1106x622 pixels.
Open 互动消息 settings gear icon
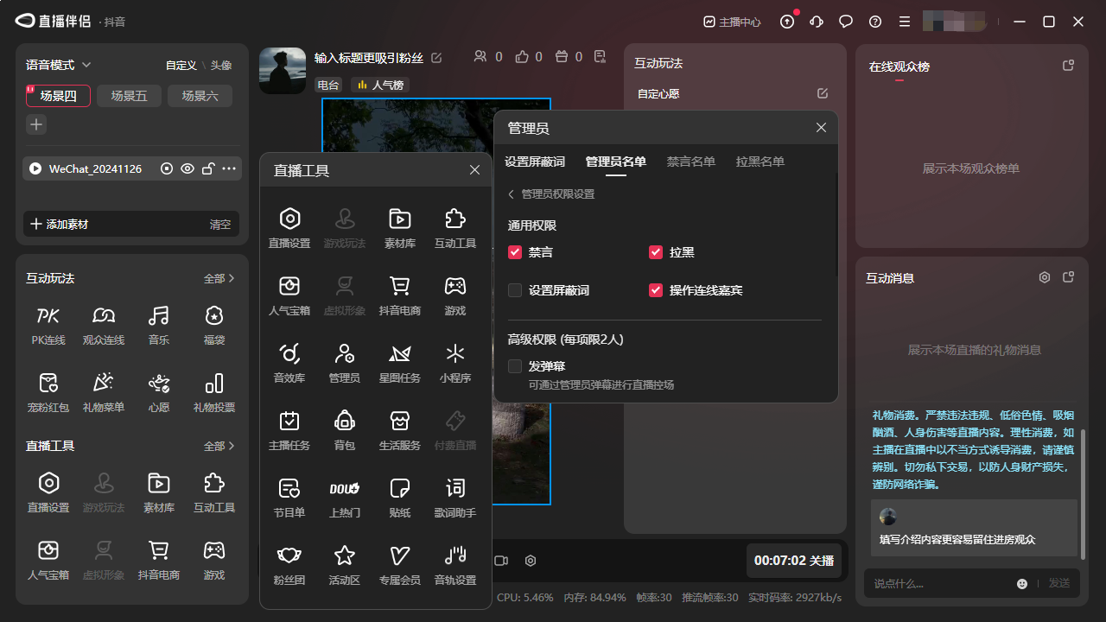(x=1045, y=277)
